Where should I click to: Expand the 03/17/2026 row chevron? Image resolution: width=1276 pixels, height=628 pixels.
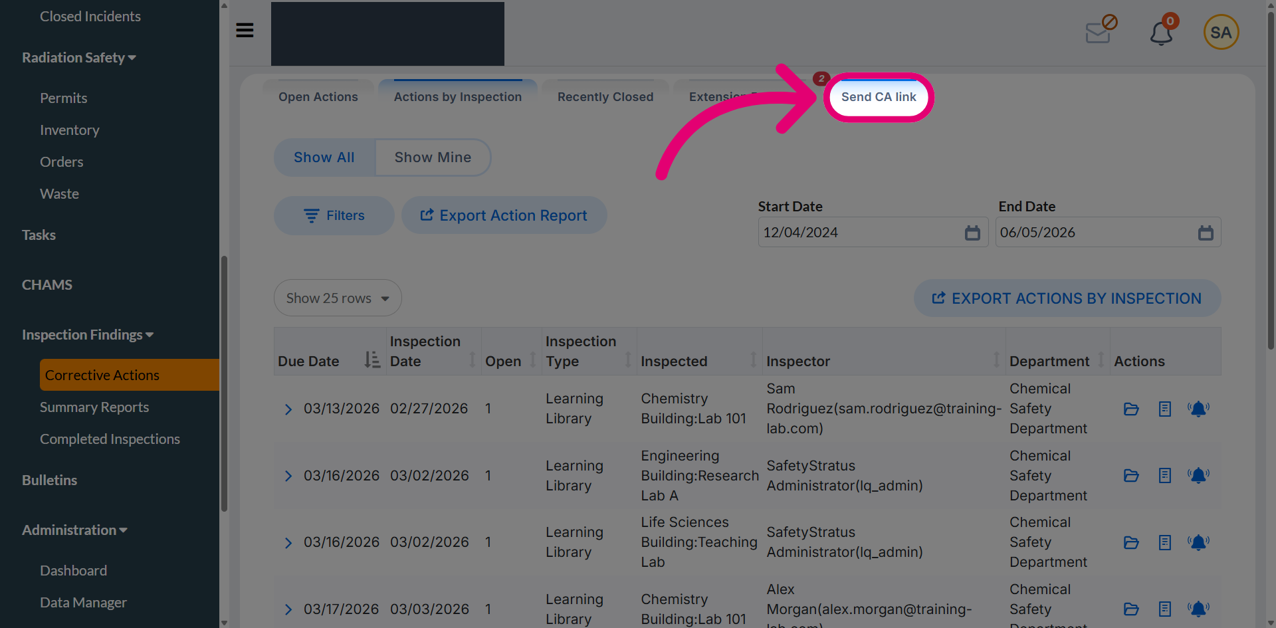pos(288,609)
